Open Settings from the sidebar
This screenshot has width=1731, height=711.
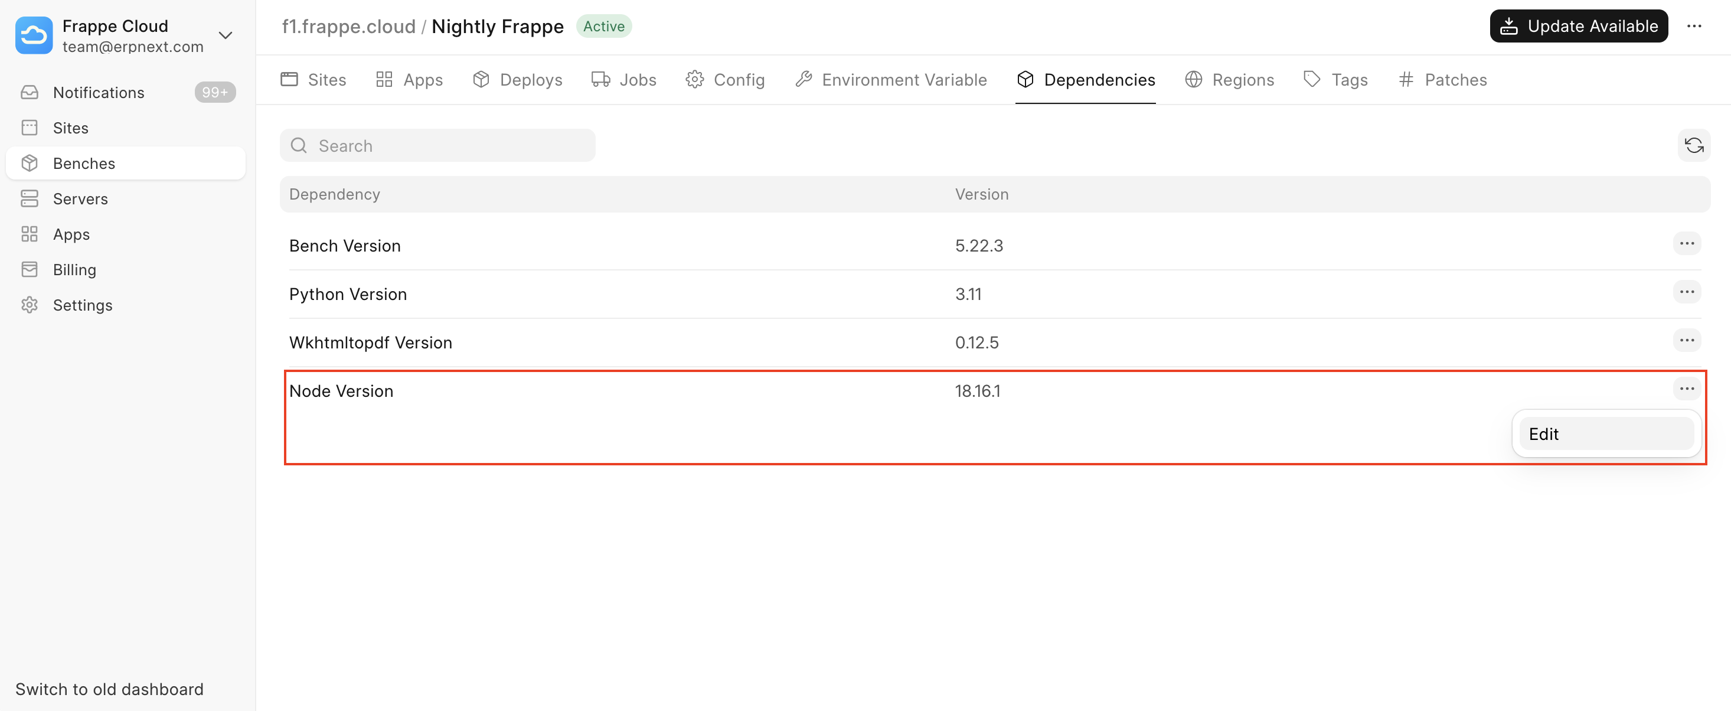tap(83, 306)
